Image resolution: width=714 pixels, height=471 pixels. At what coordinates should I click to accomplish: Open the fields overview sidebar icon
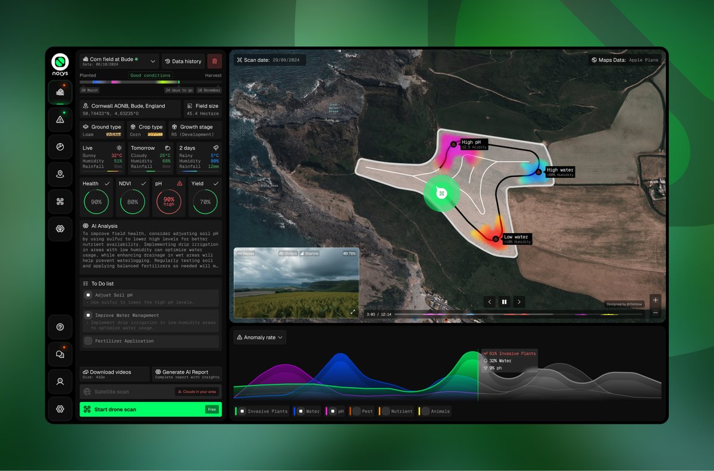tap(60, 92)
